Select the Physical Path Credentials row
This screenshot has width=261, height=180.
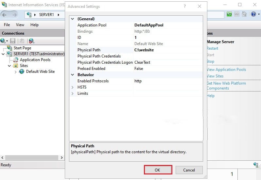pos(136,56)
